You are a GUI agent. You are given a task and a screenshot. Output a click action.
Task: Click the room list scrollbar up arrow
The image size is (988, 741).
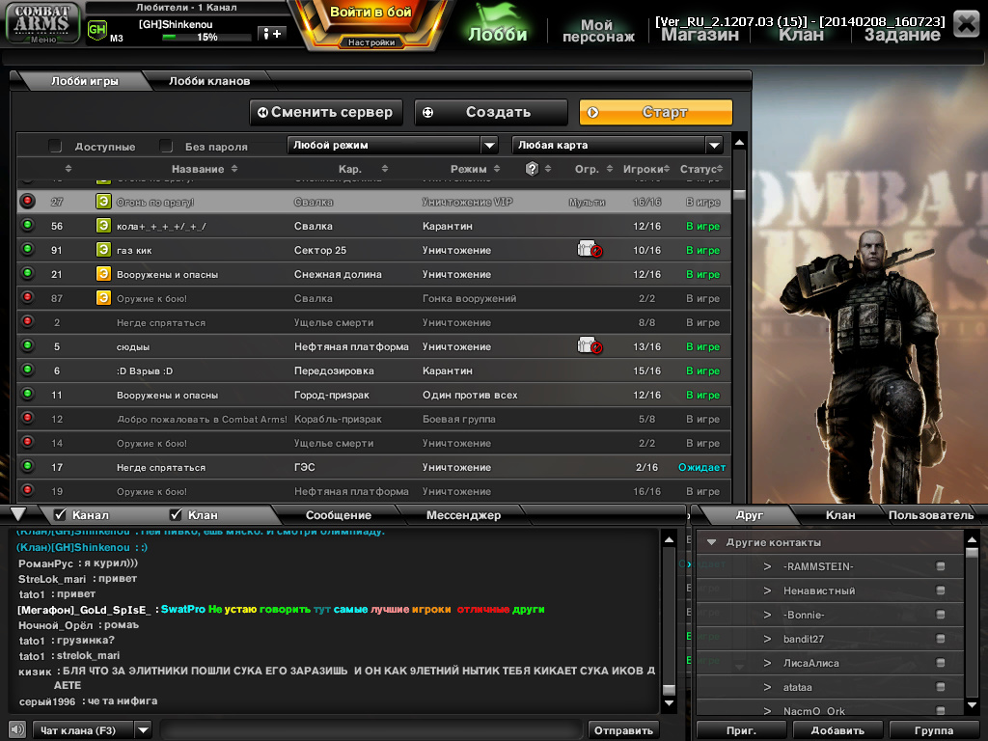[x=740, y=143]
